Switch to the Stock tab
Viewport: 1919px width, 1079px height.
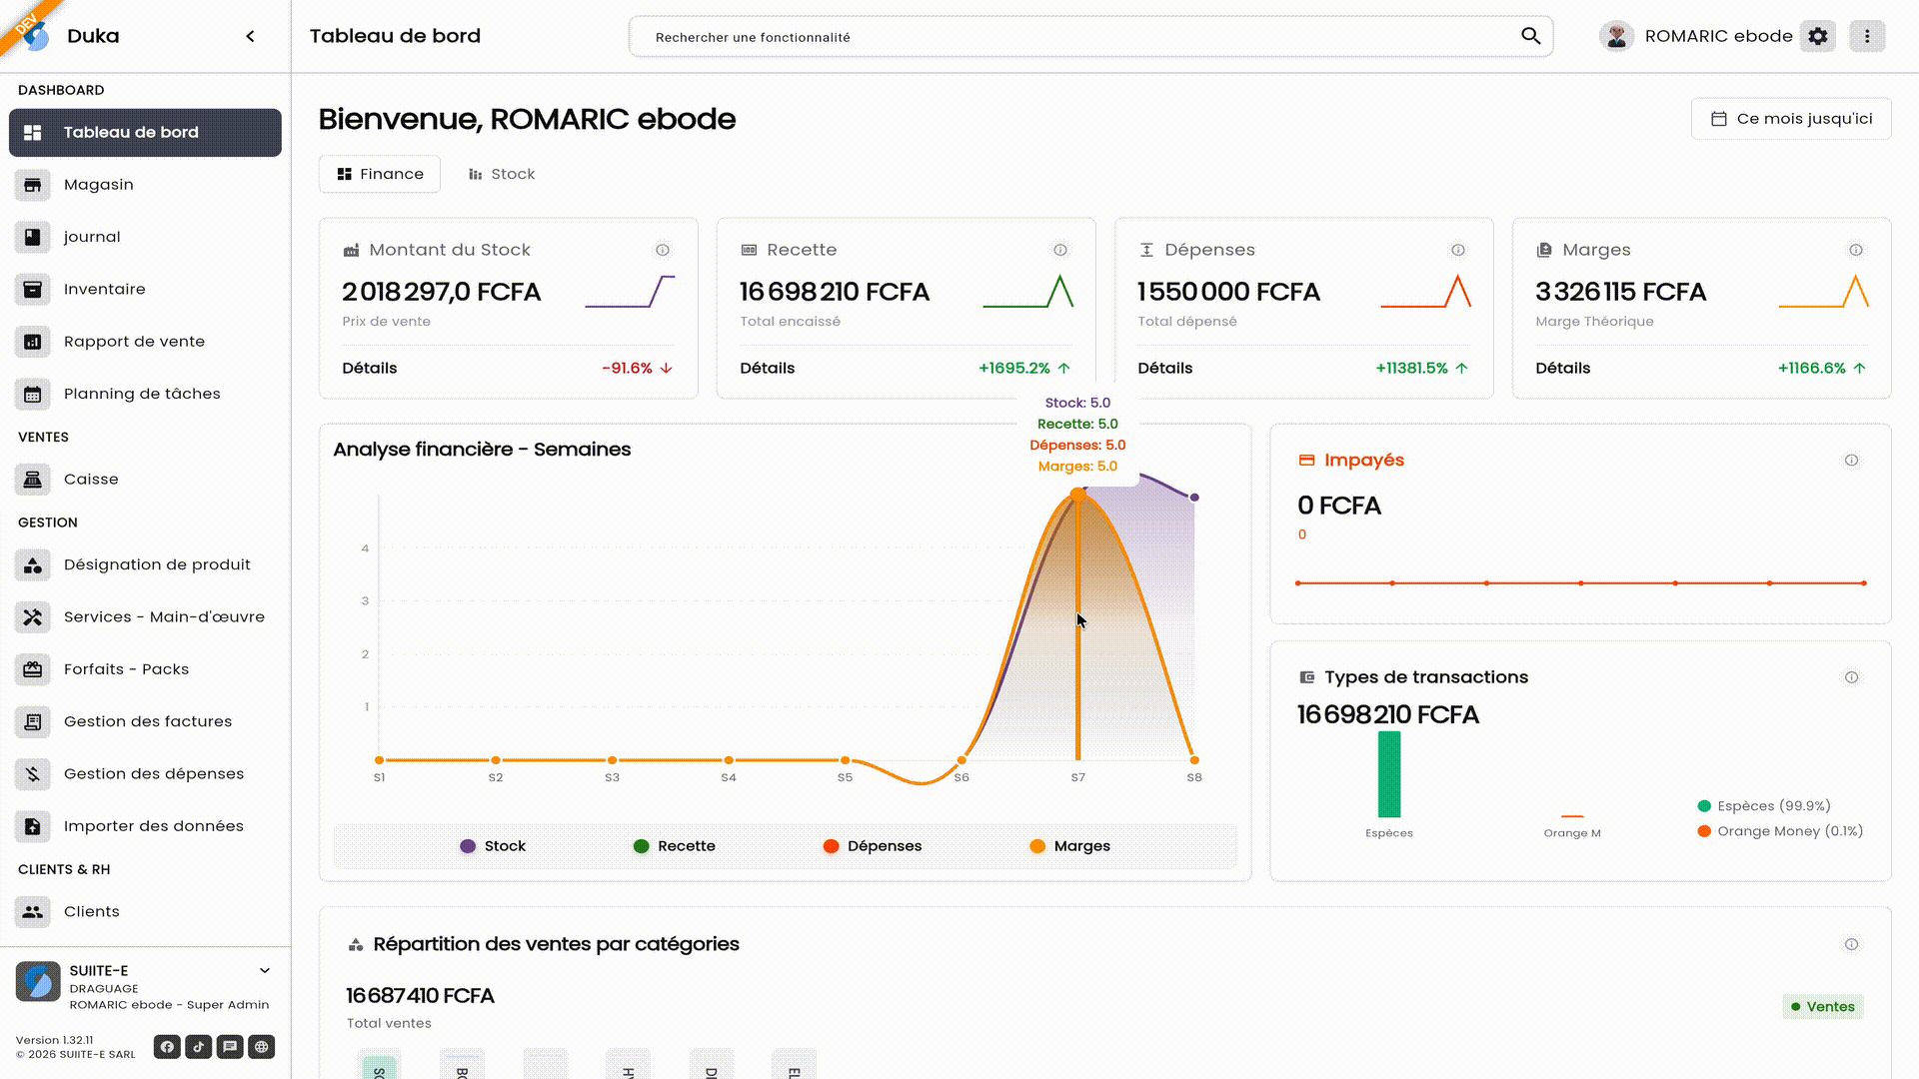pyautogui.click(x=502, y=174)
